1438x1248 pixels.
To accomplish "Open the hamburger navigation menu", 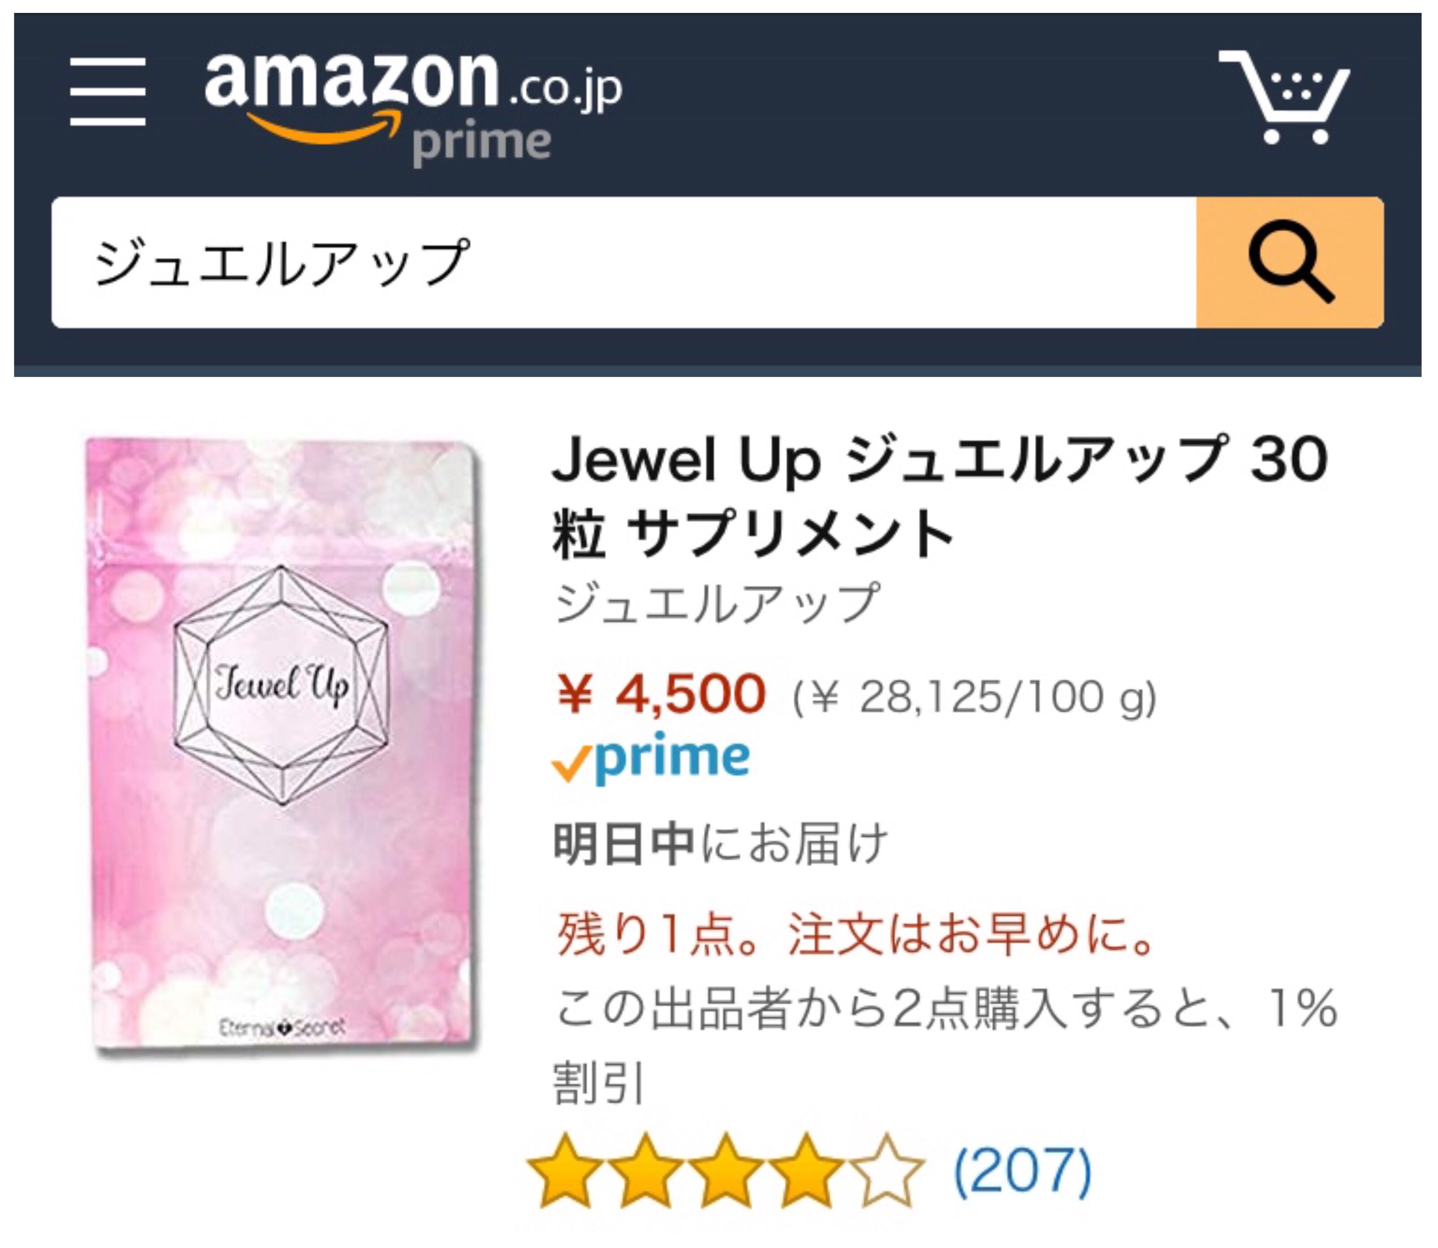I will click(108, 92).
